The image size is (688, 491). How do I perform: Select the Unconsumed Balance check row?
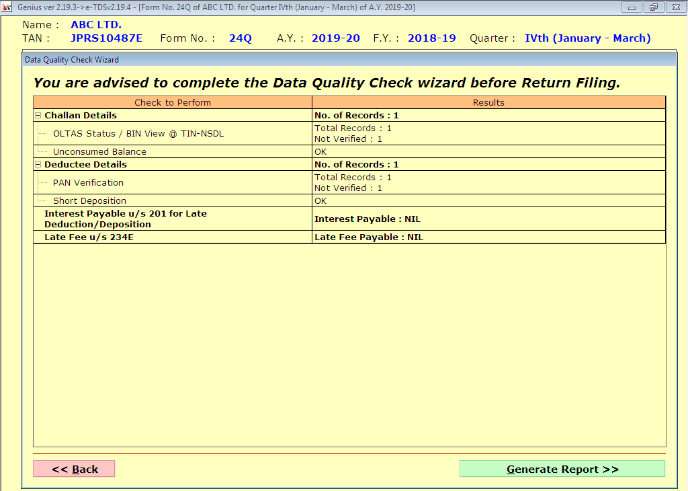99,152
